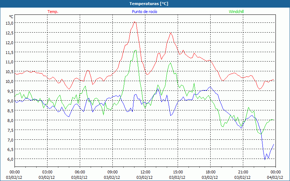Click the 18:00 time axis label
Viewport: 290px width, 181px height.
tap(211, 172)
